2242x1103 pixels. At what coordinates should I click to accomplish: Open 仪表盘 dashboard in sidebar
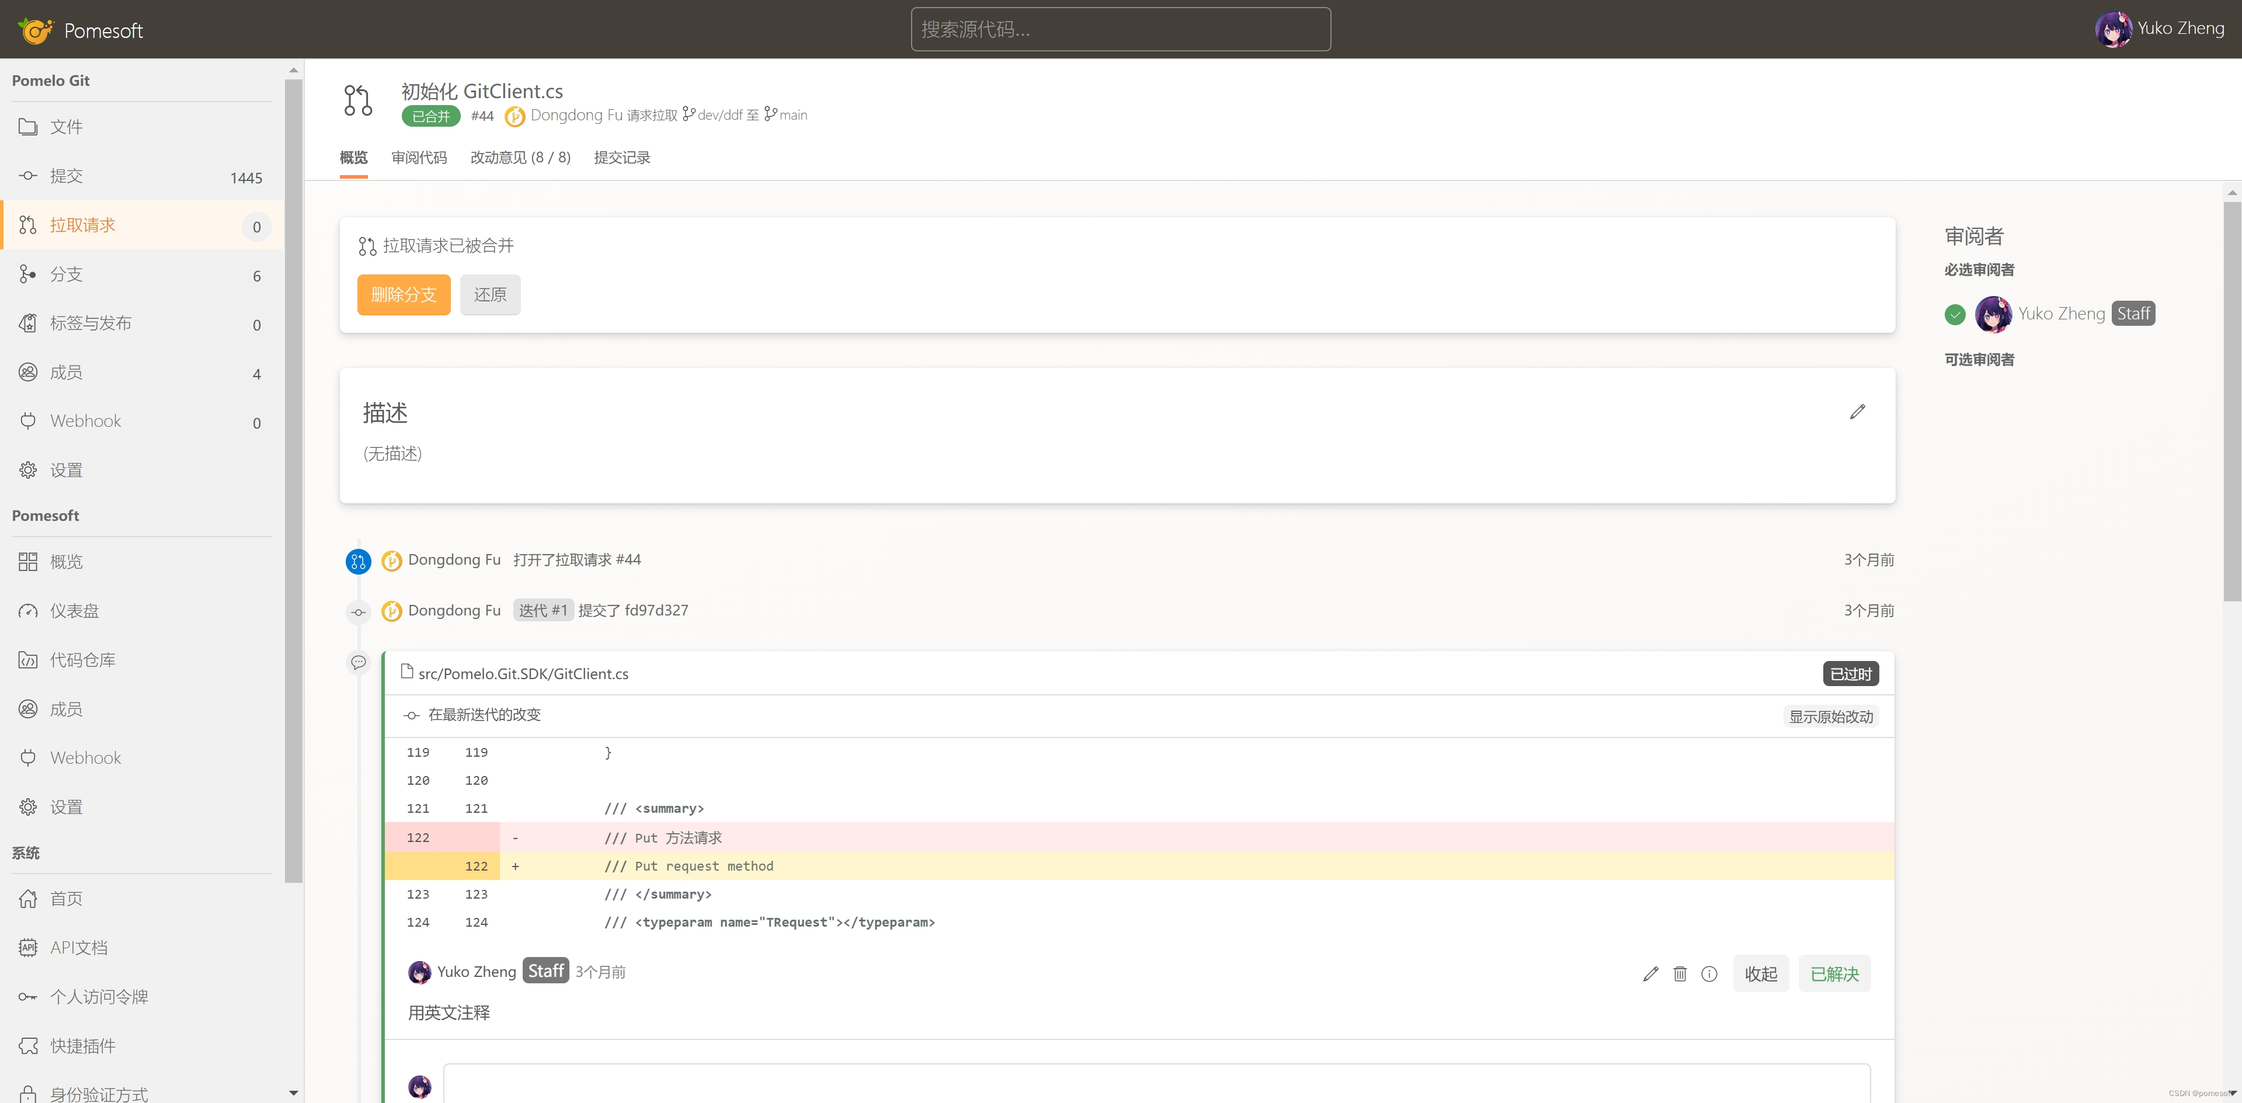[74, 611]
